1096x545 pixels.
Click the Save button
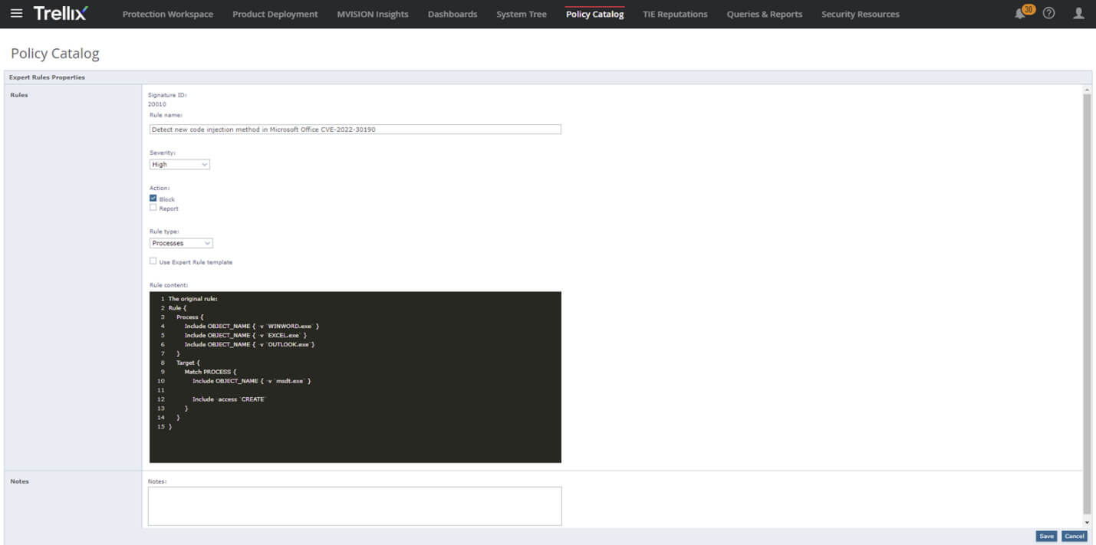point(1046,537)
